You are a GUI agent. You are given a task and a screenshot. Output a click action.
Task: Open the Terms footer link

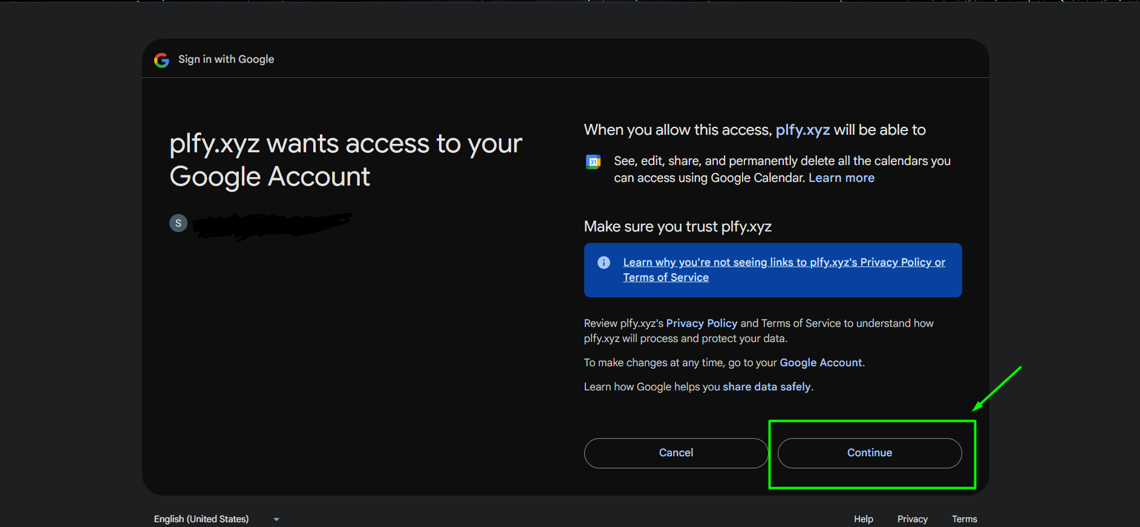click(x=964, y=519)
